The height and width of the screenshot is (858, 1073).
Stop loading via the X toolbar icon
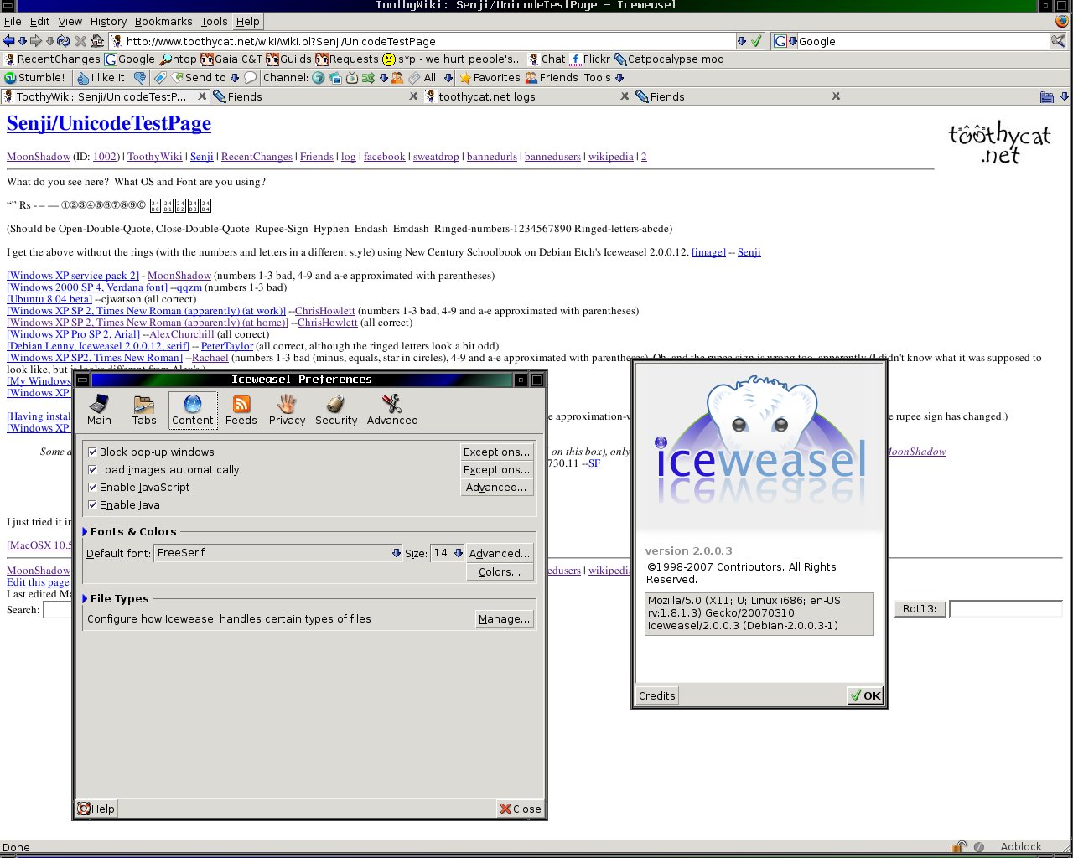(x=80, y=40)
